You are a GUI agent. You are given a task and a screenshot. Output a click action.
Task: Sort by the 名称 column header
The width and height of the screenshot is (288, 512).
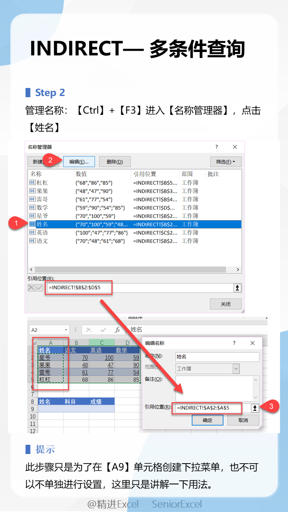50,174
